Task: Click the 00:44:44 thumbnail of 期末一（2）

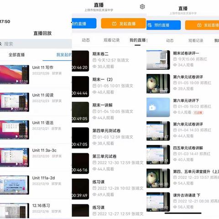Action: [x=80, y=87]
